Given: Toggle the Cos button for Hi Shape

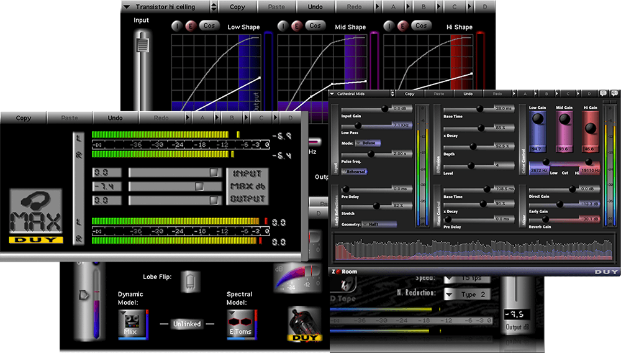Looking at the screenshot, I should (421, 26).
